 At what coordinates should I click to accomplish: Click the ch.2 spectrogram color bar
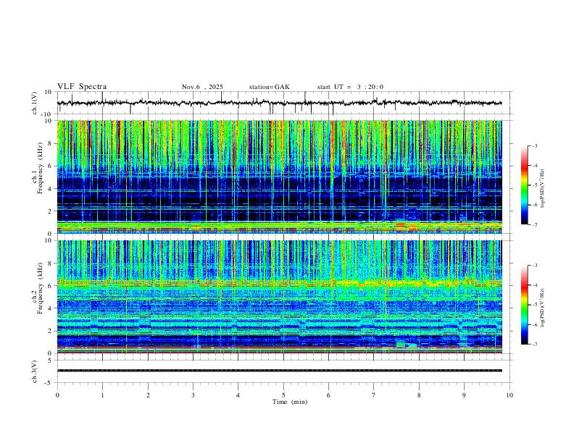click(524, 305)
